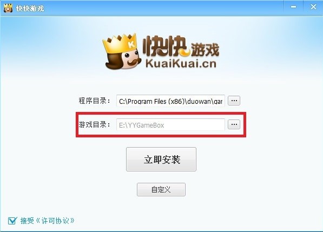Image resolution: width=323 pixels, height=232 pixels.
Task: Click the K badge on the crown
Action: click(x=131, y=44)
